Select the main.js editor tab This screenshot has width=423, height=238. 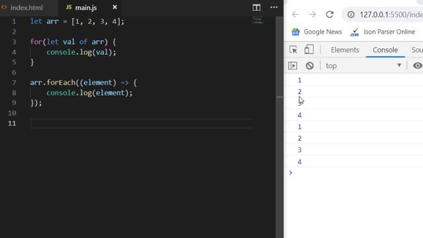pyautogui.click(x=86, y=7)
